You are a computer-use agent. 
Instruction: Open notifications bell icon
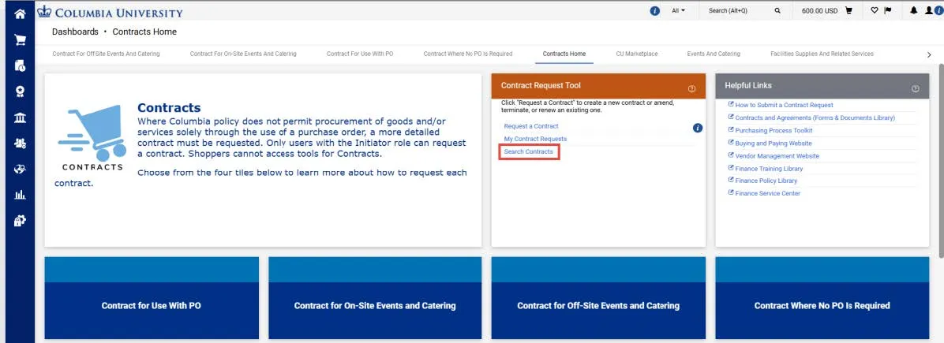coord(914,11)
